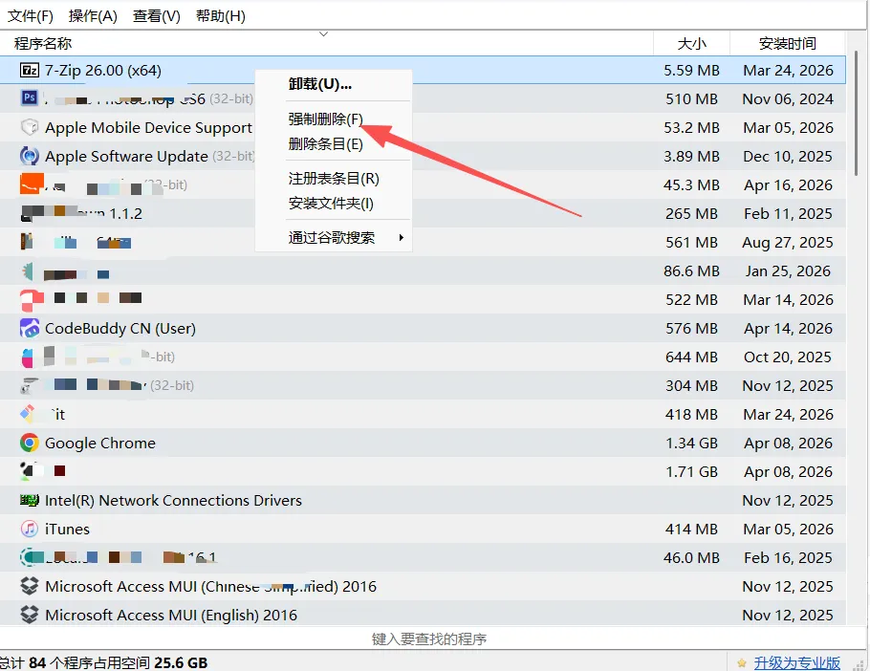Expand the 通过谷歌搜索 submenu
This screenshot has height=671, width=870.
tap(333, 238)
